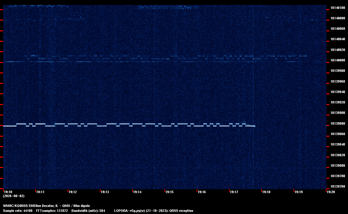The height and width of the screenshot is (214, 348).
Task: Click the 19:19 time axis label
Action: pyautogui.click(x=299, y=192)
